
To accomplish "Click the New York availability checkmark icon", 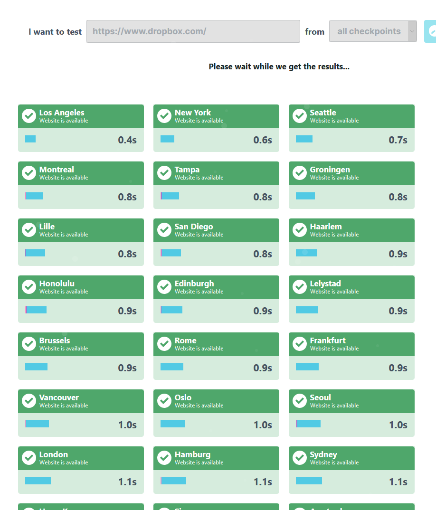I will click(164, 116).
